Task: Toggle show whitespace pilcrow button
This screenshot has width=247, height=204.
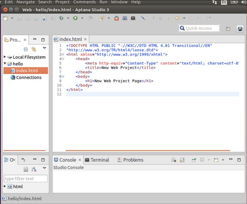Action: pyautogui.click(x=168, y=18)
